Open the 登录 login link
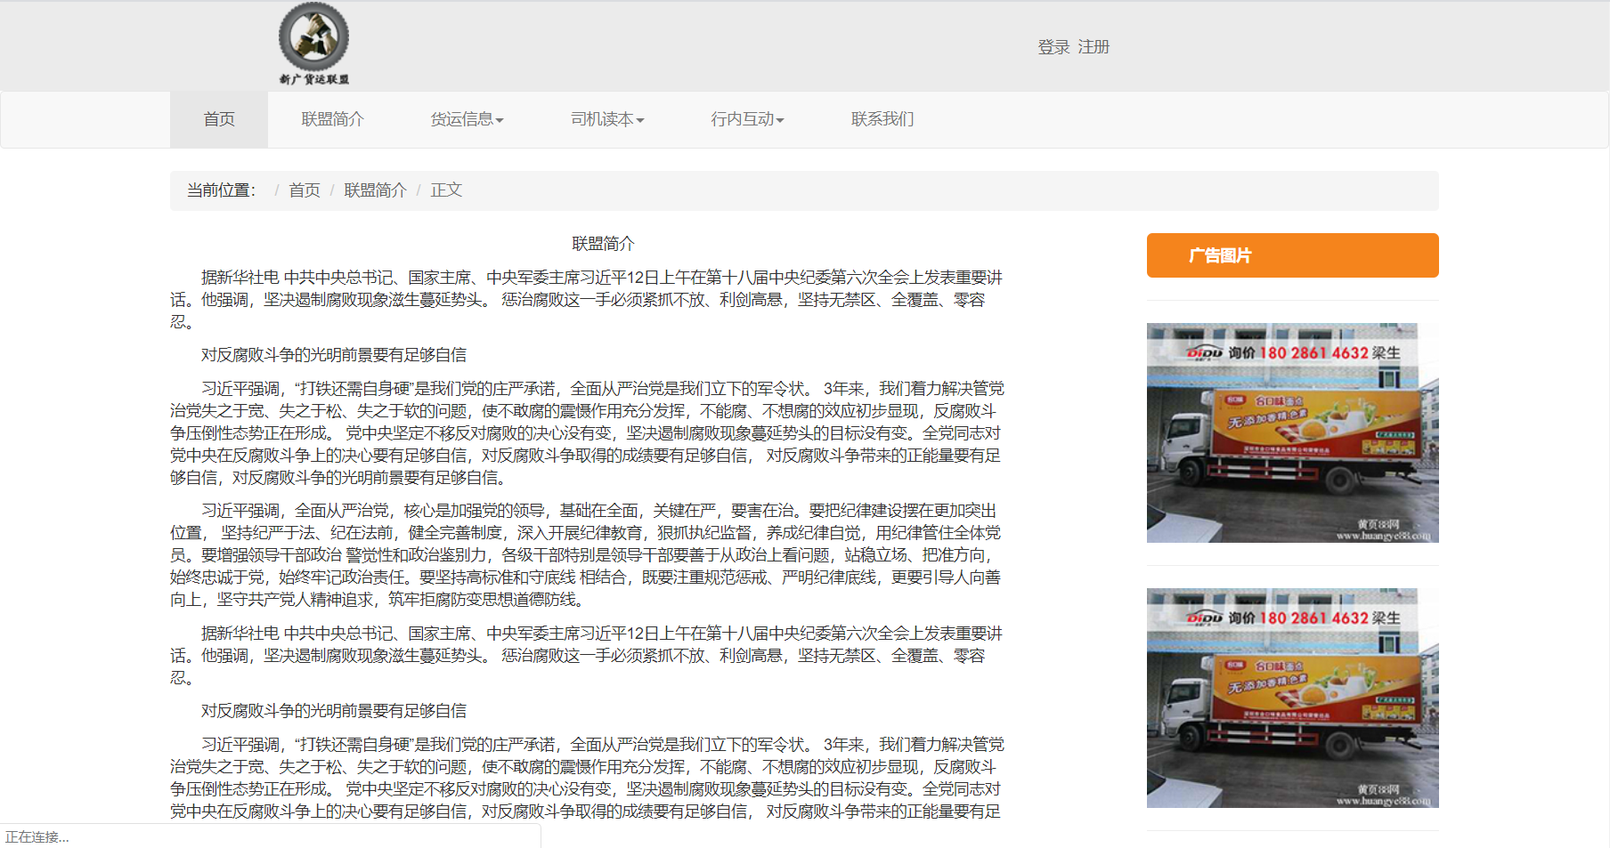This screenshot has width=1610, height=848. (1053, 47)
